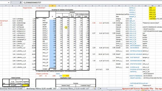Select column header W

click(119, 6)
